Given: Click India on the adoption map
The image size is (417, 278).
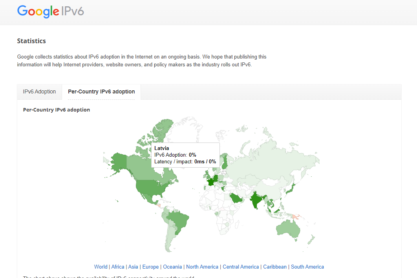Looking at the screenshot, I should point(256,200).
